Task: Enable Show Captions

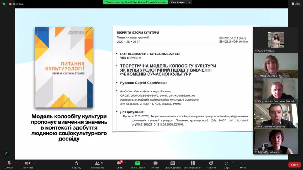Action: [173, 163]
